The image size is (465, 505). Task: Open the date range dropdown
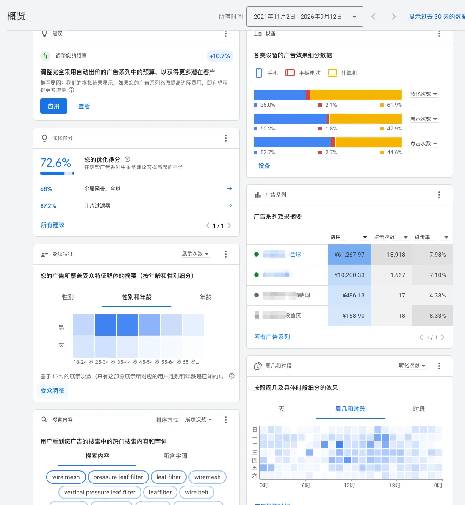click(x=304, y=17)
